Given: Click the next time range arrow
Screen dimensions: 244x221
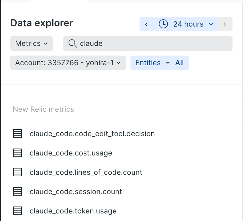Looking at the screenshot, I should point(225,24).
